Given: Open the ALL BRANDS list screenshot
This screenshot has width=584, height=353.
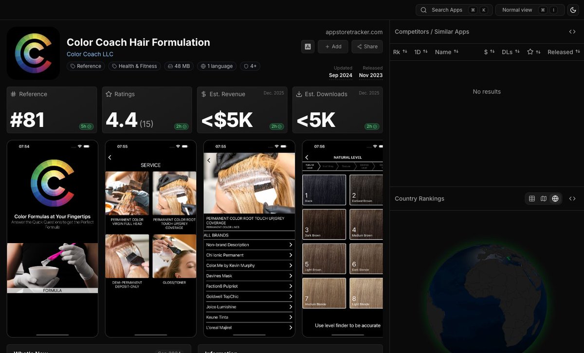Looking at the screenshot, I should click(x=249, y=239).
